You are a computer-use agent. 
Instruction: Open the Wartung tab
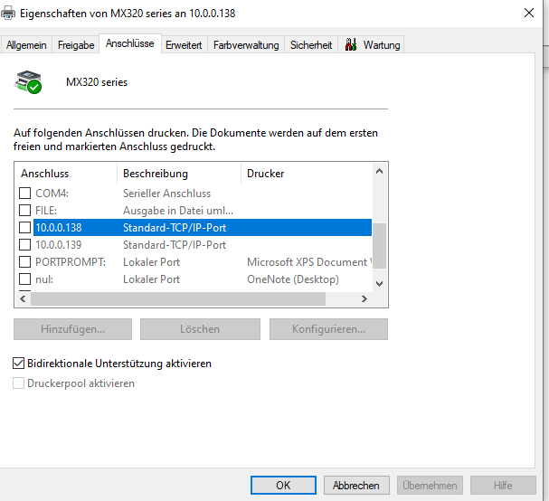tap(372, 45)
